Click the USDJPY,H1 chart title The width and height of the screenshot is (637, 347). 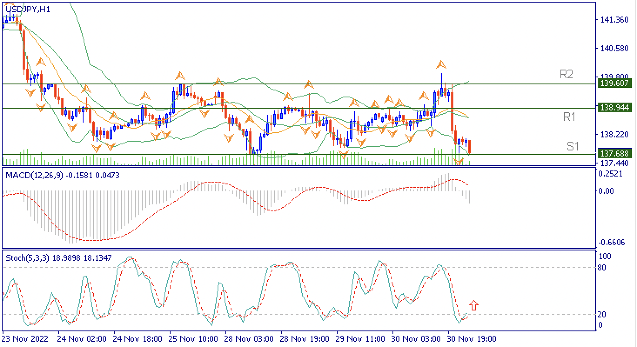[28, 9]
